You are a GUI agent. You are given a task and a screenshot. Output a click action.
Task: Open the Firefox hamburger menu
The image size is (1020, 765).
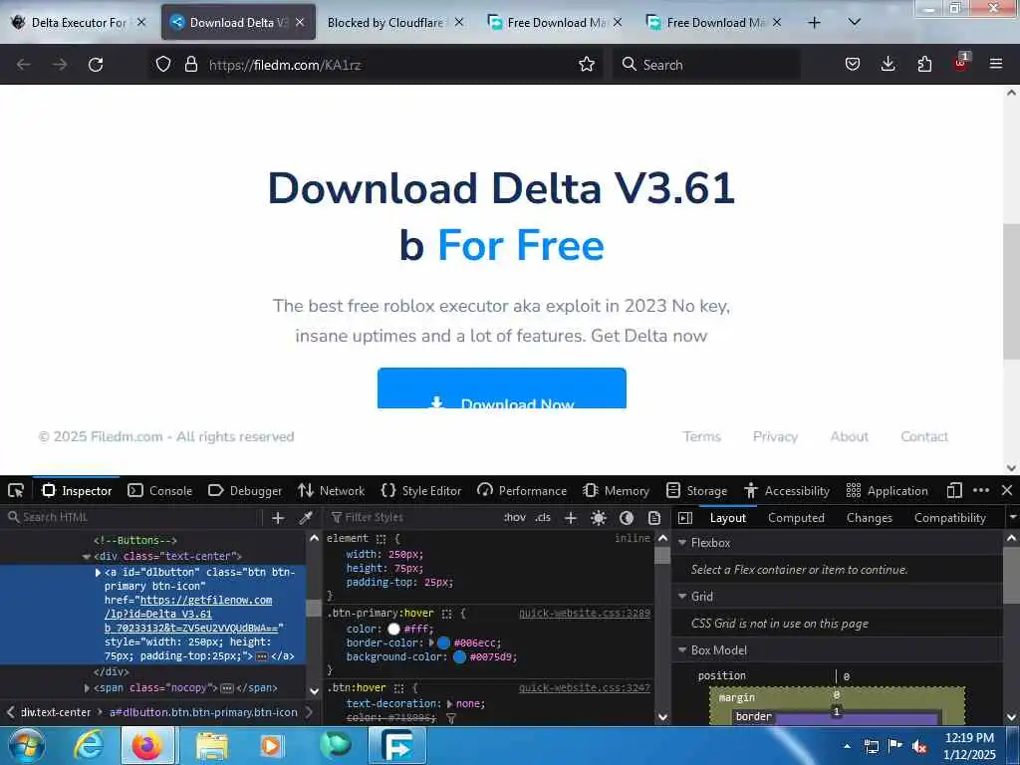point(996,64)
